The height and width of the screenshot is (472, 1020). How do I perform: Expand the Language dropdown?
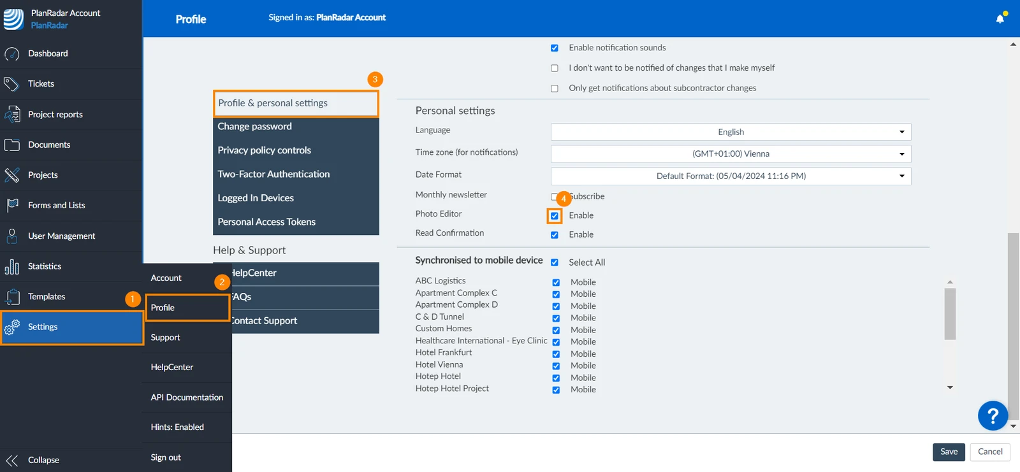[x=731, y=132]
